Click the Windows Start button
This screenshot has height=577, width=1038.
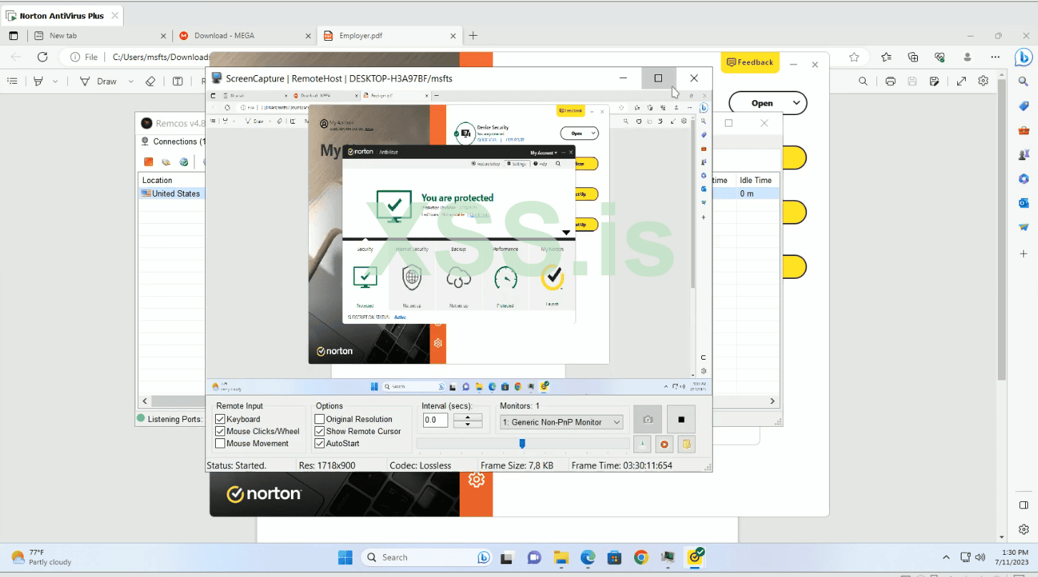coord(345,558)
